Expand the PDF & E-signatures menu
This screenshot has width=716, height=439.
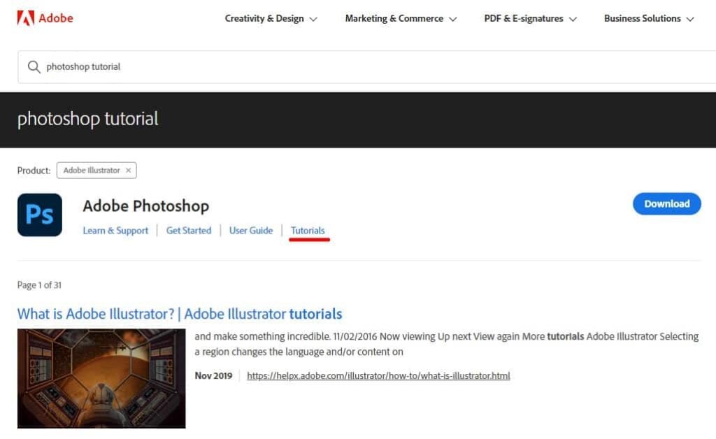pos(530,19)
